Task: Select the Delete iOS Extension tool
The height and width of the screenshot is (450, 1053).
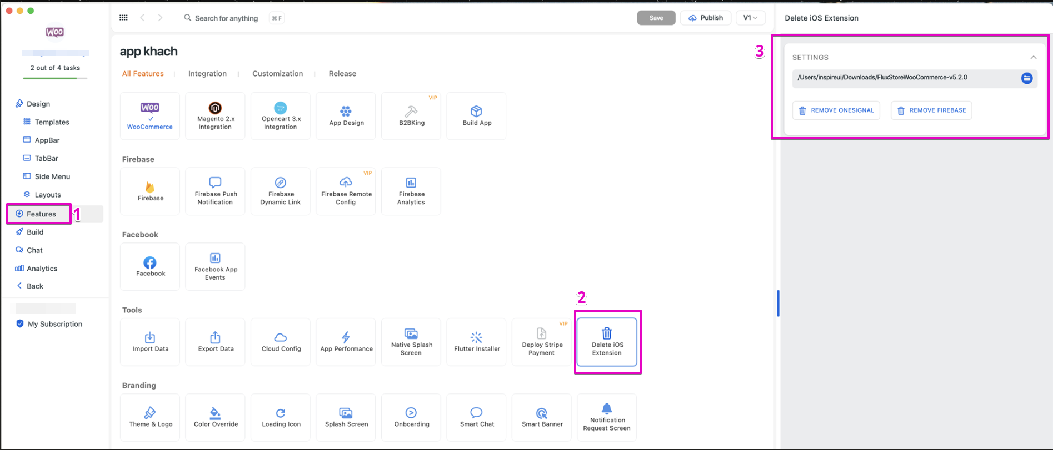Action: [x=607, y=342]
